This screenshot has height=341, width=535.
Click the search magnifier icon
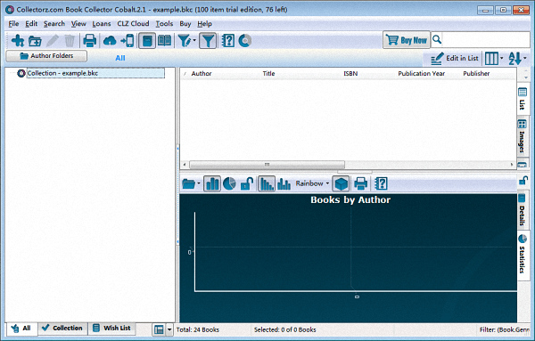(x=437, y=40)
